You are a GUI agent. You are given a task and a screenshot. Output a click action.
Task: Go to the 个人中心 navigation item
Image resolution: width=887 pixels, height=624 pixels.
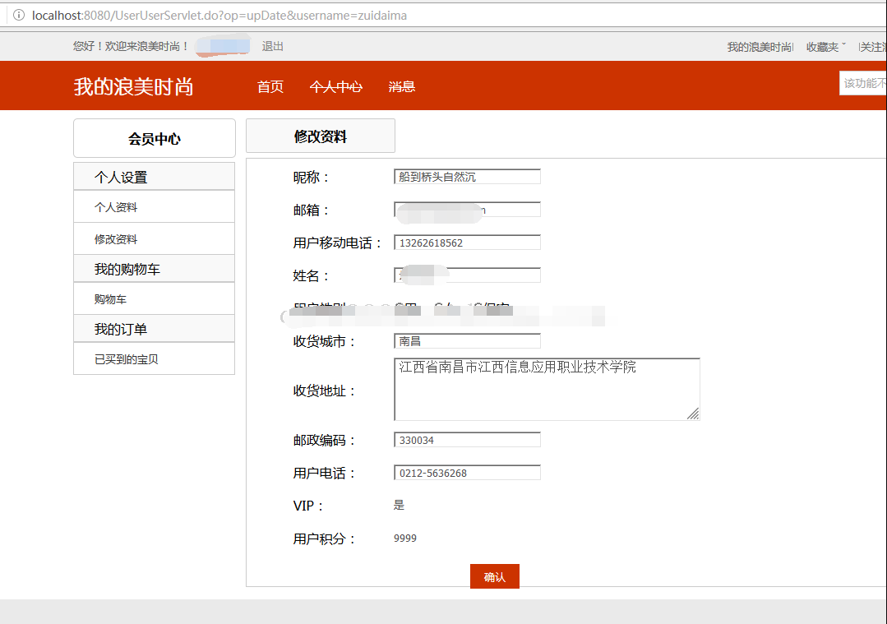point(336,87)
